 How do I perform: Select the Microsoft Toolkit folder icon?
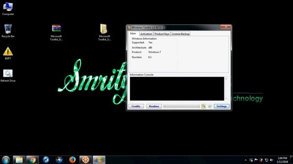(x=104, y=32)
